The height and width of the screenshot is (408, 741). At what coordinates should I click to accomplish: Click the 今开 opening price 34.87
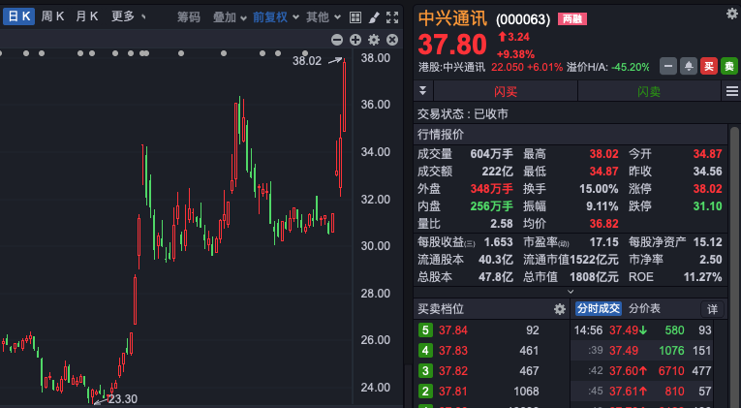[707, 154]
